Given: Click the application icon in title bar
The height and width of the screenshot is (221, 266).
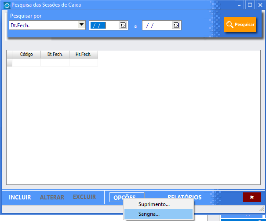Looking at the screenshot, I should 7,5.
